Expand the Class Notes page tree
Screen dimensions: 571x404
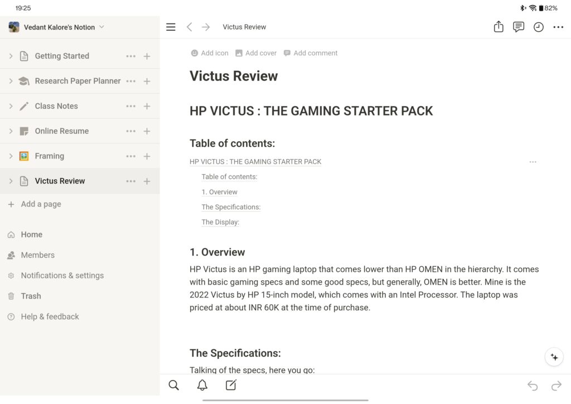(11, 106)
